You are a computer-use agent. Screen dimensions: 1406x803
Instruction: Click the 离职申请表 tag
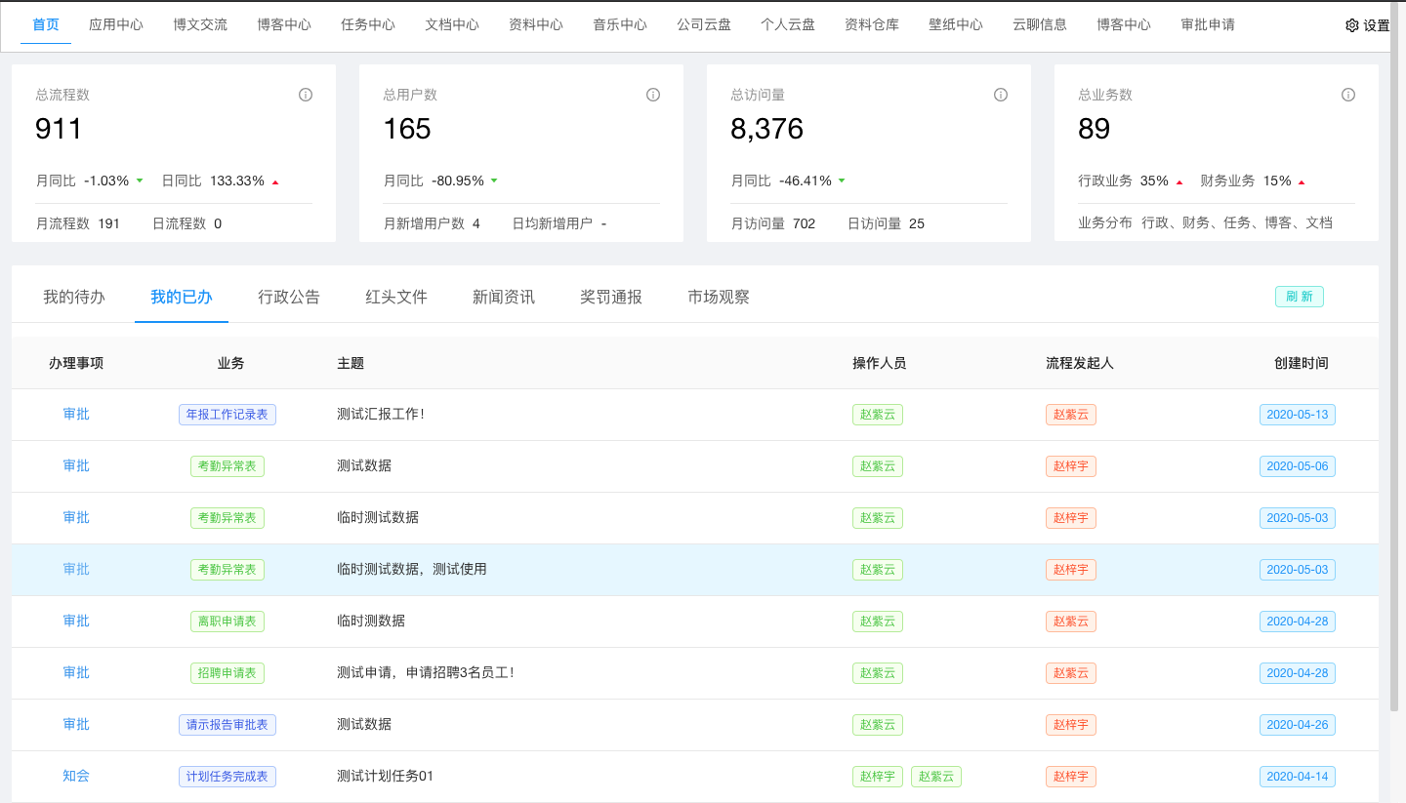(227, 621)
